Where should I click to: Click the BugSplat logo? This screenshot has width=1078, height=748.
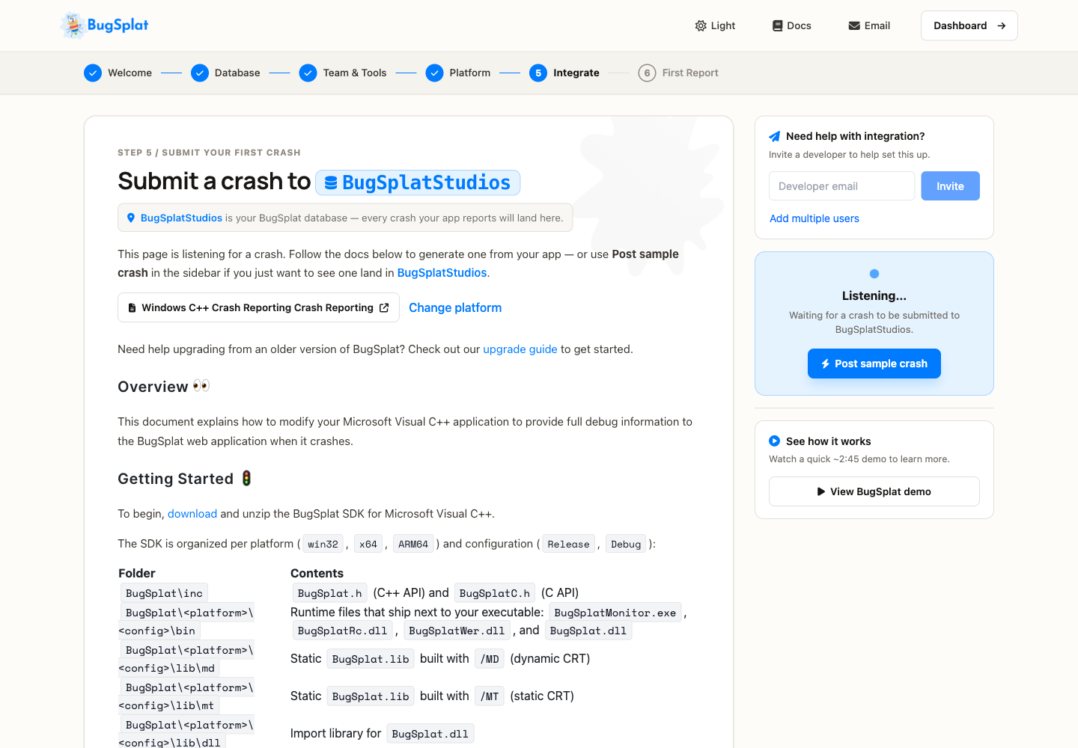104,25
